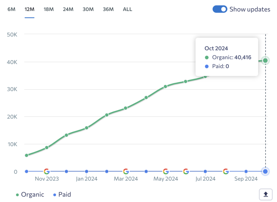Open the Google update marker at May 2024
This screenshot has width=277, height=202.
(166, 171)
